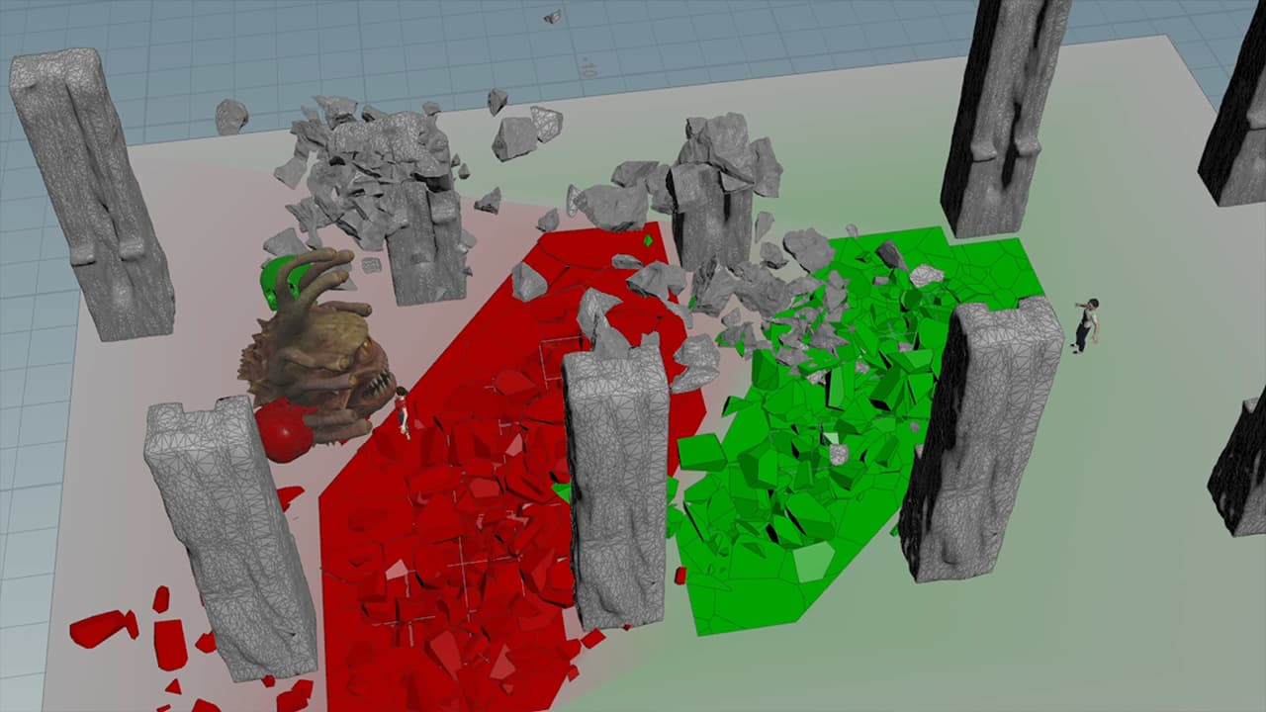
Task: Click the tiny floating debris at top edge
Action: click(552, 17)
